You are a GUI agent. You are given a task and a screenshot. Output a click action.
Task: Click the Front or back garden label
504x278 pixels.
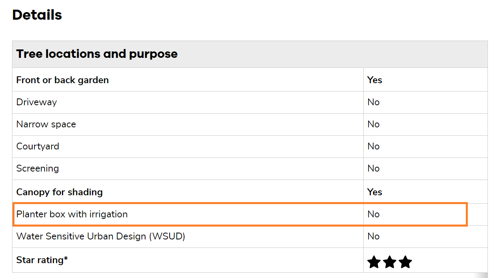[x=62, y=80]
